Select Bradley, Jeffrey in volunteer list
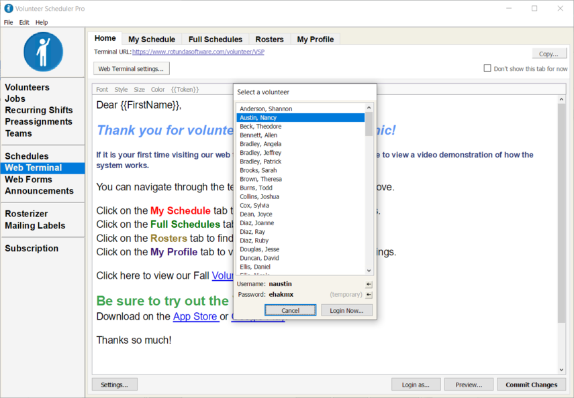The width and height of the screenshot is (574, 398). 301,153
